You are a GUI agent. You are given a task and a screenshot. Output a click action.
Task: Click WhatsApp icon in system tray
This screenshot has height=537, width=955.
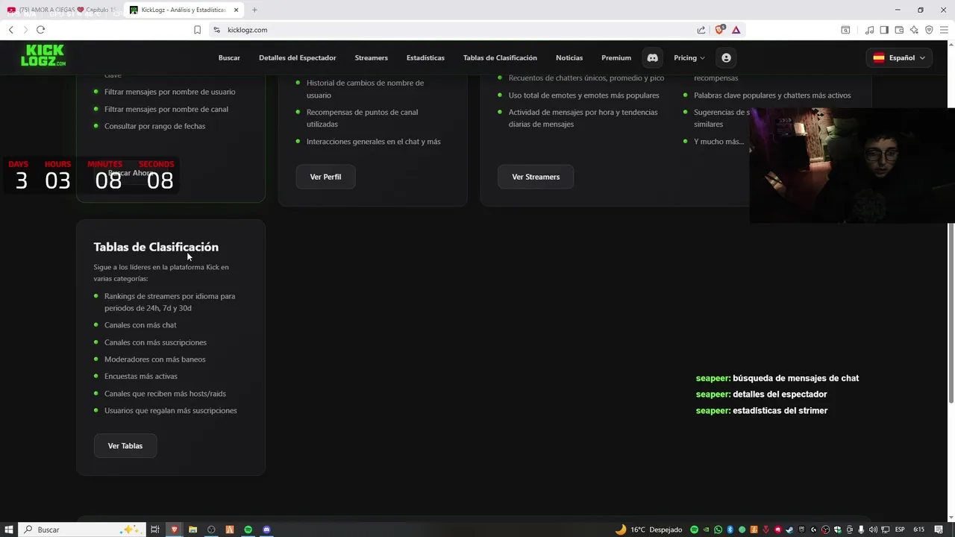click(718, 530)
